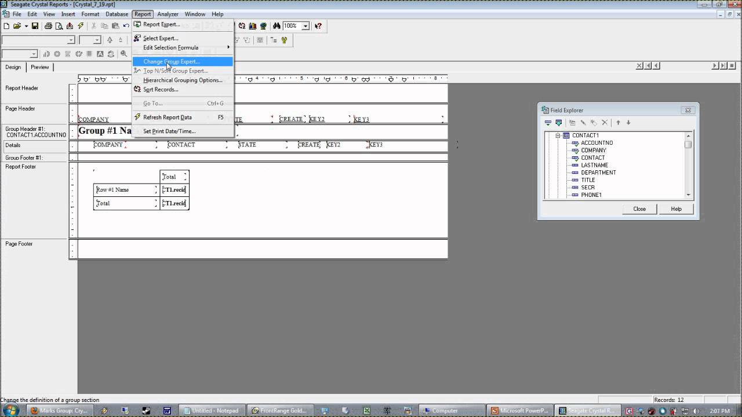Open the File menu

pos(17,14)
